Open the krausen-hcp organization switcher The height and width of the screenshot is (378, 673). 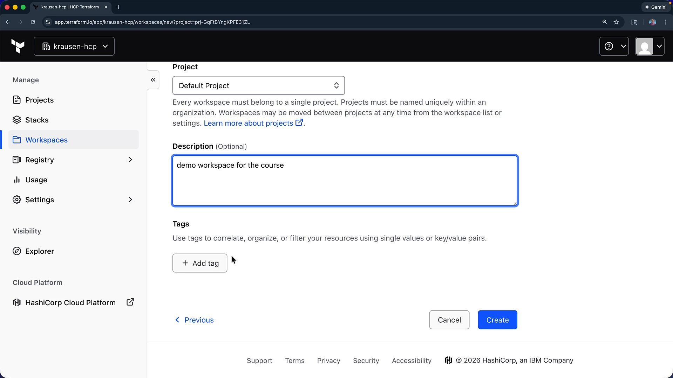click(x=74, y=46)
